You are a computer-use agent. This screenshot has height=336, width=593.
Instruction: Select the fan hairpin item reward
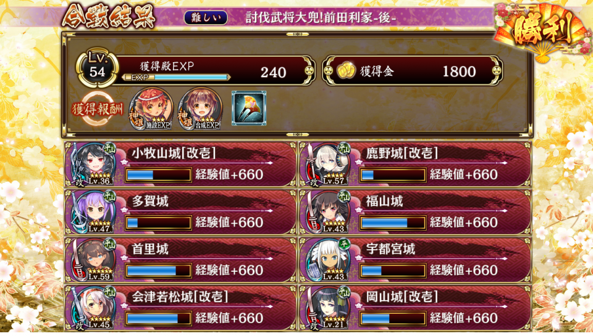[x=249, y=108]
